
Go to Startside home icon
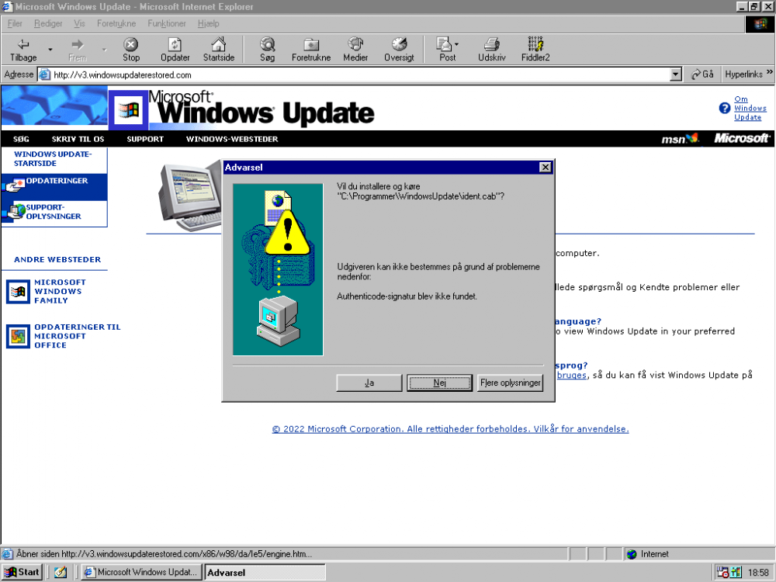point(219,45)
